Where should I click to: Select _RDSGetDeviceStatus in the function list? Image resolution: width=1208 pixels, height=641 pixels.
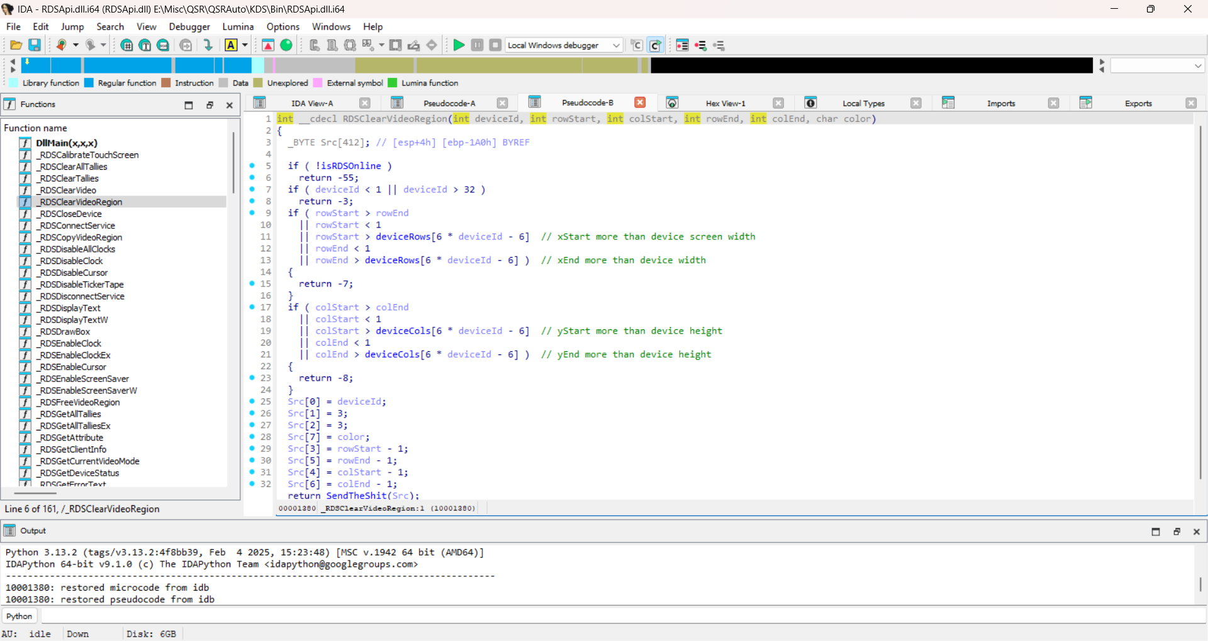[77, 473]
